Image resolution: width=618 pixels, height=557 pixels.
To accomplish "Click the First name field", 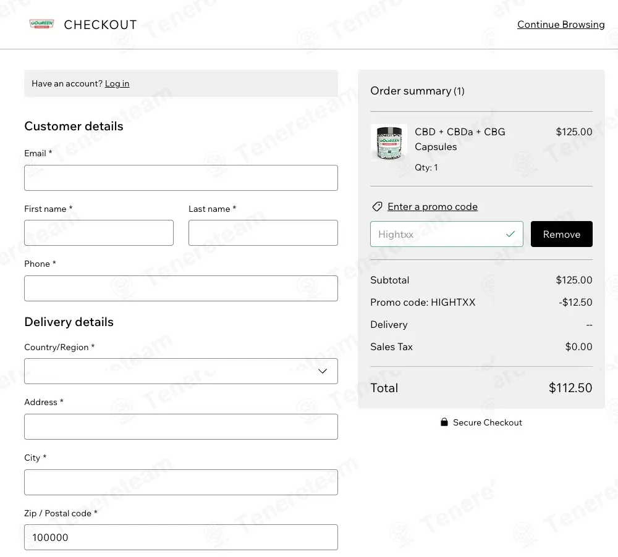I will 99,233.
